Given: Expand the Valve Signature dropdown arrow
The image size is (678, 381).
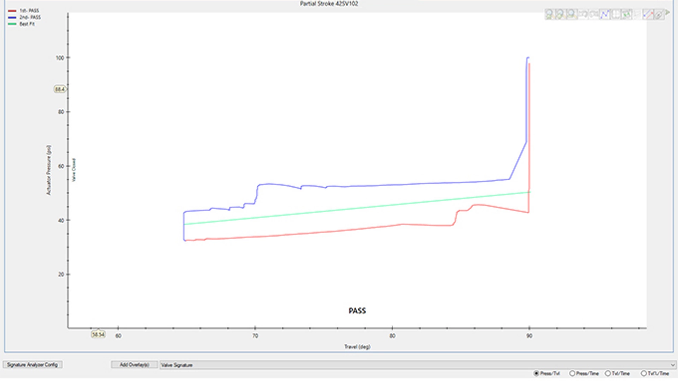Looking at the screenshot, I should [x=672, y=365].
